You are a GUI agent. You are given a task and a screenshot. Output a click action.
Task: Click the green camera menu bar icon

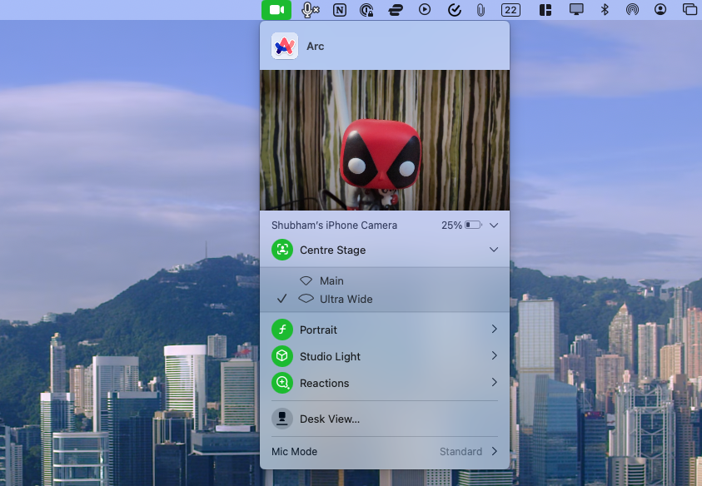[x=276, y=10]
